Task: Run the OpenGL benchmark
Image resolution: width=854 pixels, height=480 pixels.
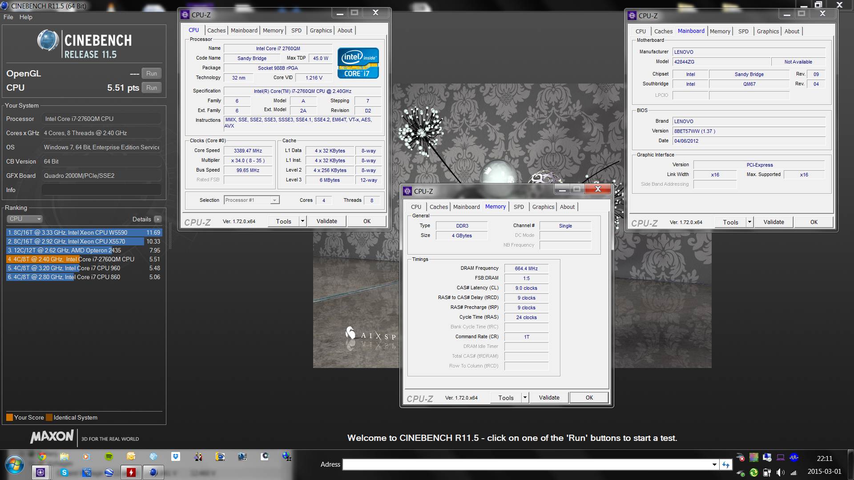Action: pos(152,73)
